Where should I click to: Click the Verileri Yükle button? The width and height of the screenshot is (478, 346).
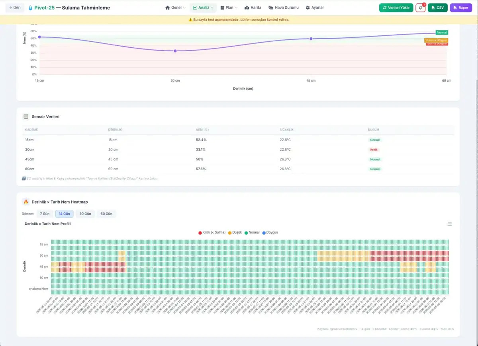point(396,8)
